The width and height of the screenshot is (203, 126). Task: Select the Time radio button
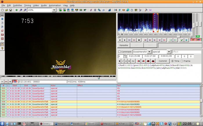click(173, 61)
